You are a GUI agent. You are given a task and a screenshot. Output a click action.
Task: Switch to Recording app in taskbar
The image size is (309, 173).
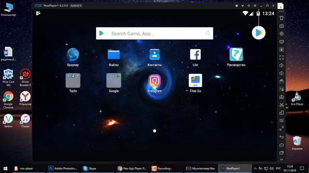click(166, 169)
